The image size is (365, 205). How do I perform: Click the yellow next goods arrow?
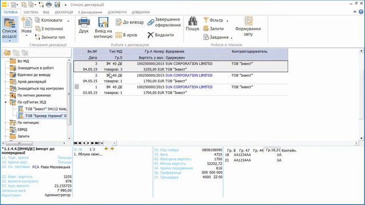click(112, 149)
